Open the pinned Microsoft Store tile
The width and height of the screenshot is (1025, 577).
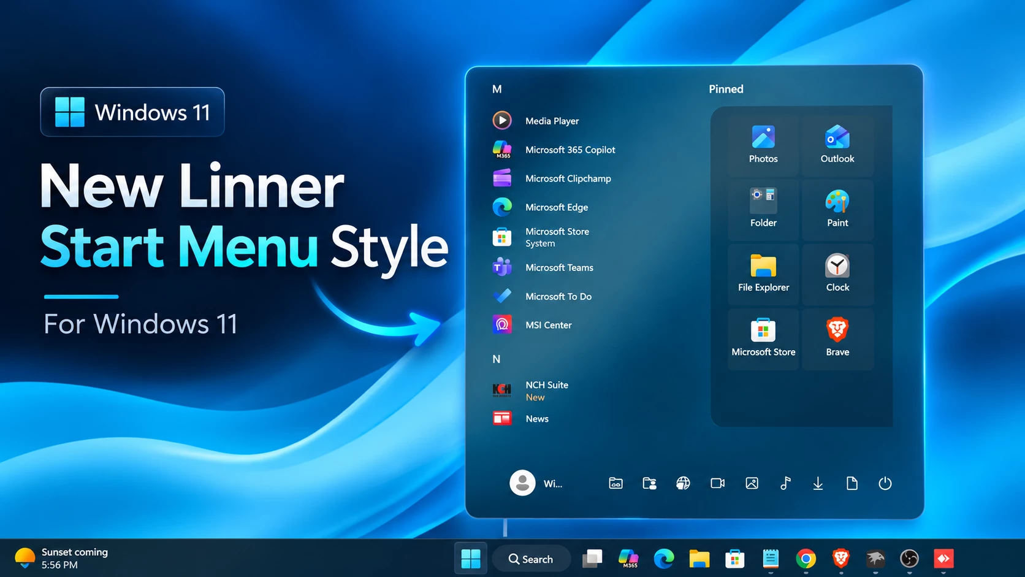coord(763,338)
